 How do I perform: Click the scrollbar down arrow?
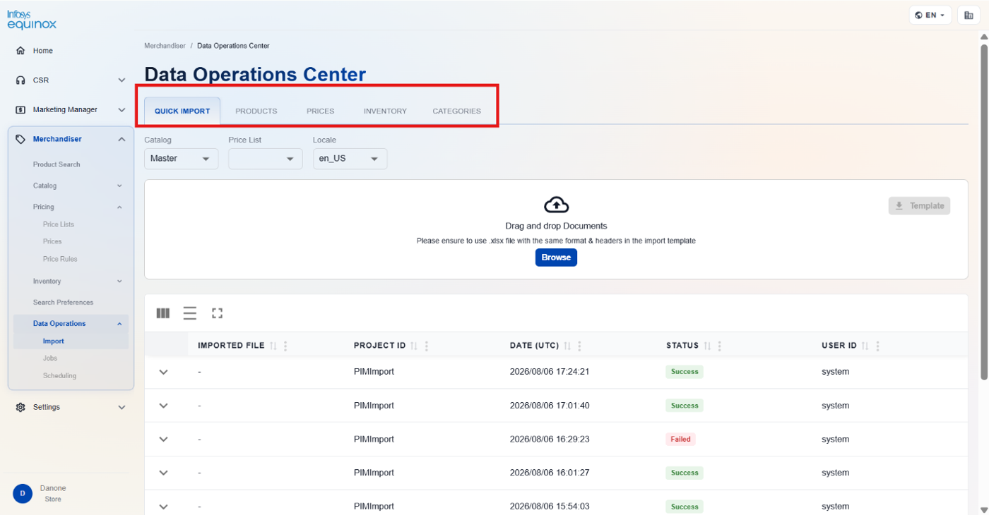(x=983, y=510)
